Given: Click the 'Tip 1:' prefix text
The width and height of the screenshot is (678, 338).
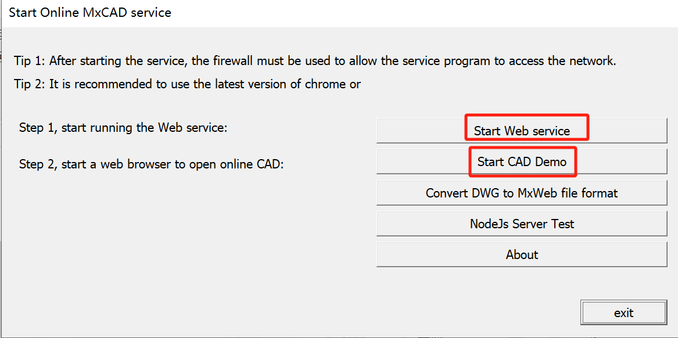Looking at the screenshot, I should coord(30,61).
